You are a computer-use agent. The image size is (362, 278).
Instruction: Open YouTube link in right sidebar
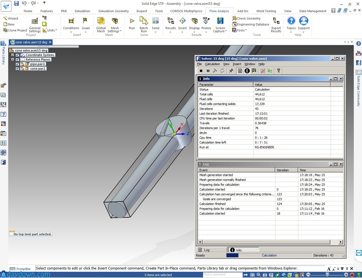[x=359, y=53]
